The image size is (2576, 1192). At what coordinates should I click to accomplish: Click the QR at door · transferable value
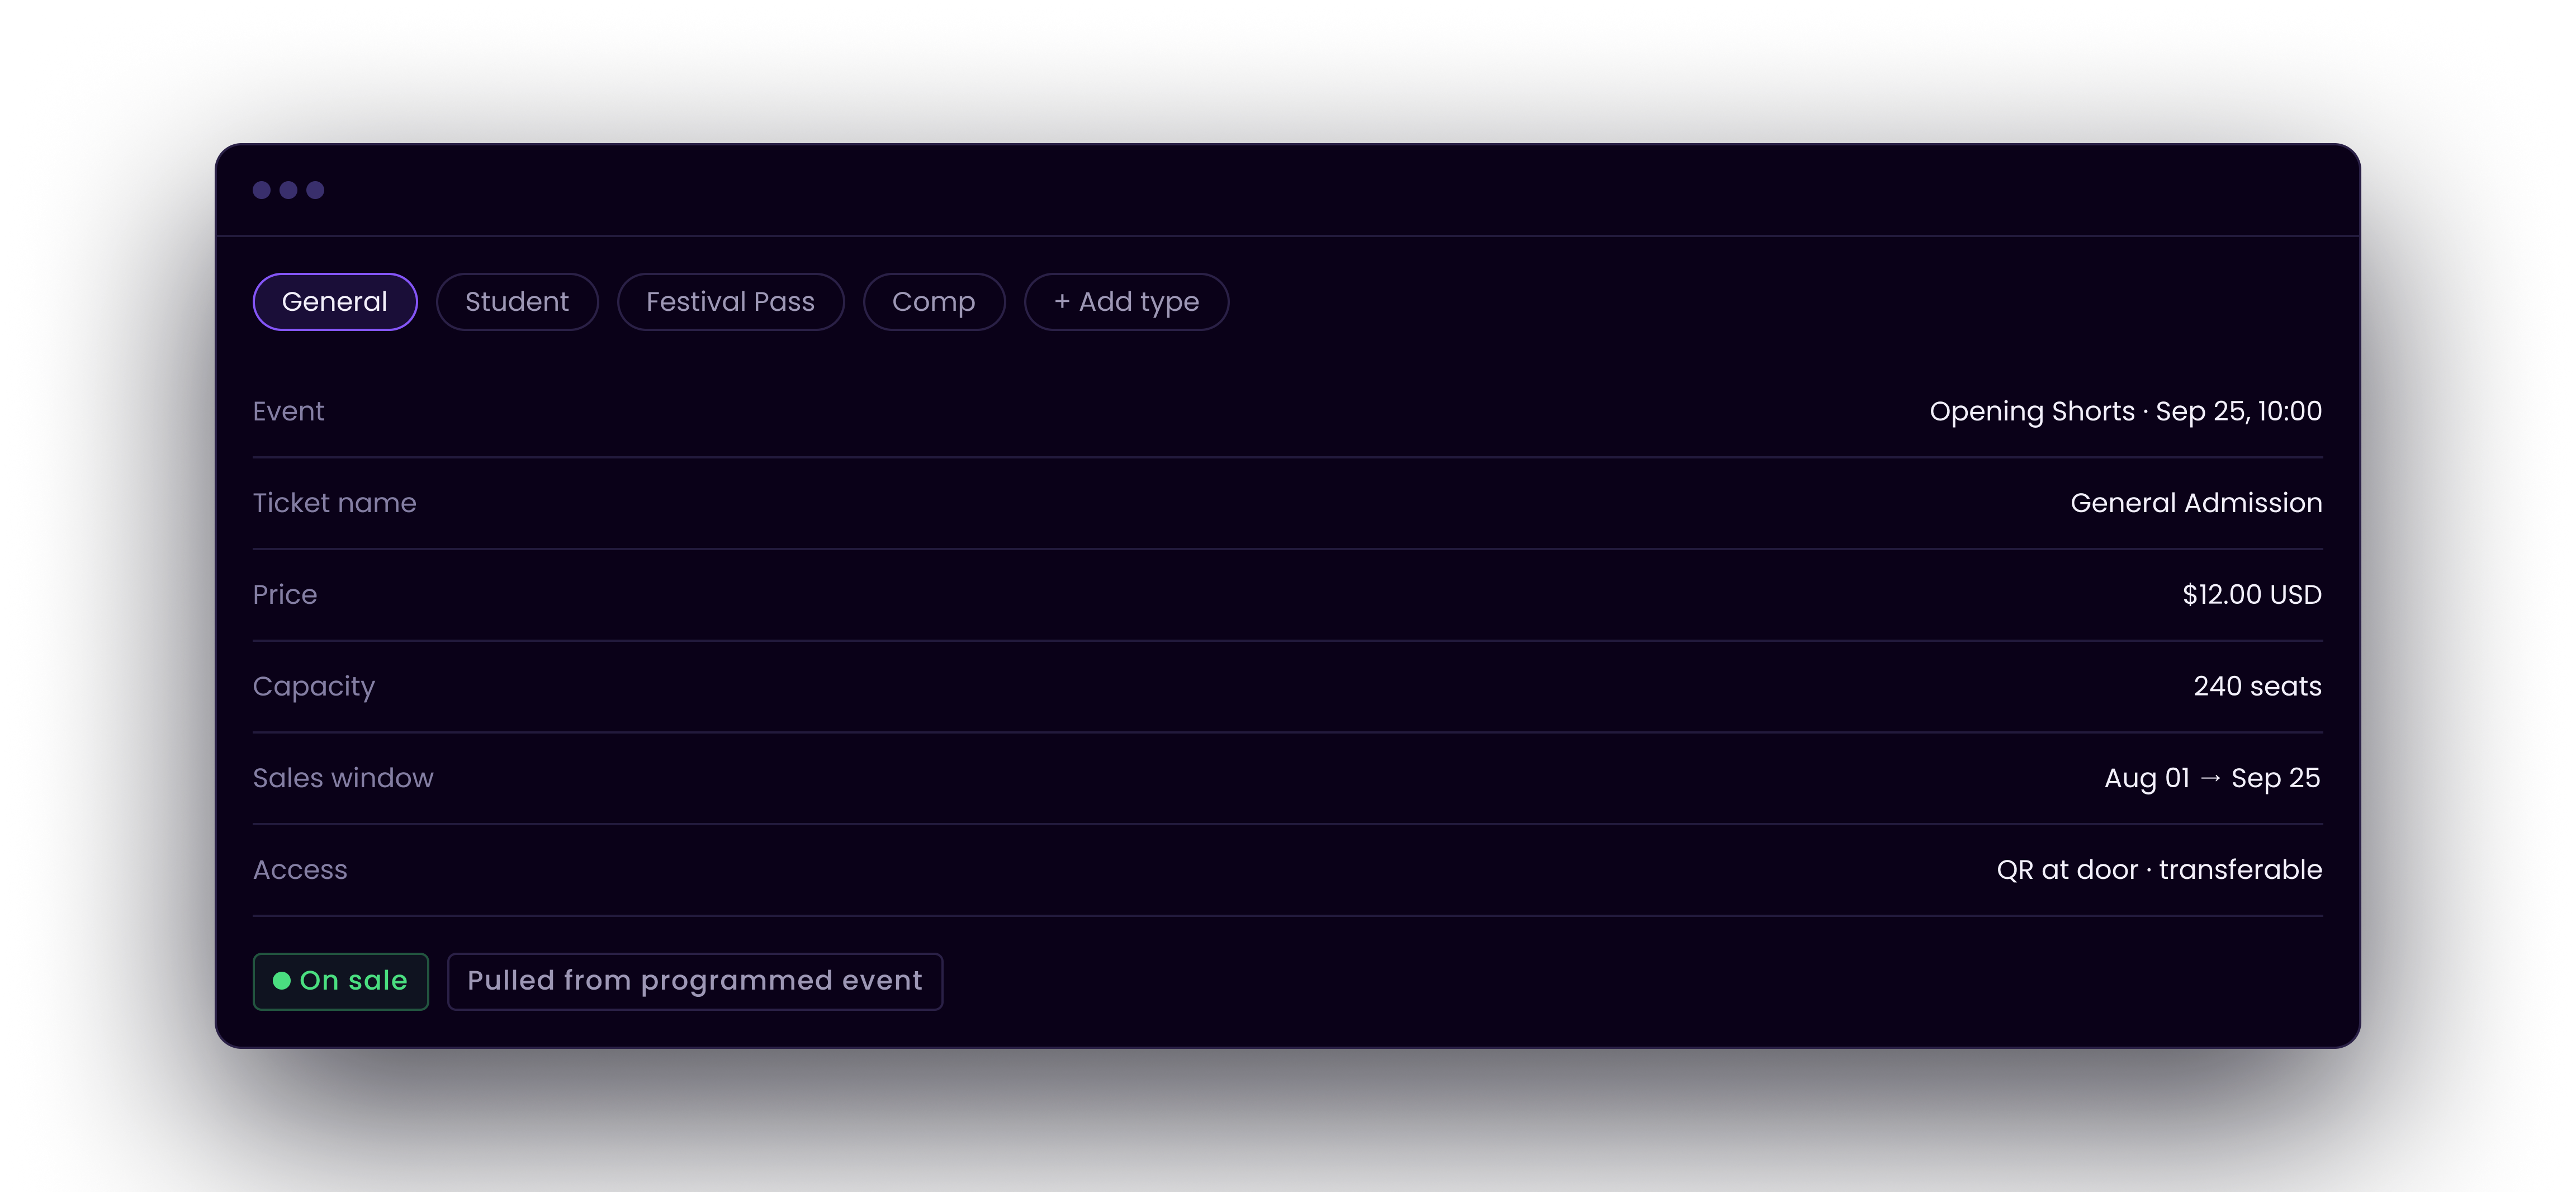point(2159,870)
